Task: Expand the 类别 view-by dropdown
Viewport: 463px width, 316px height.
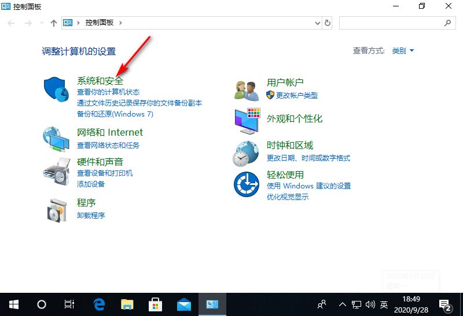Action: pos(403,51)
